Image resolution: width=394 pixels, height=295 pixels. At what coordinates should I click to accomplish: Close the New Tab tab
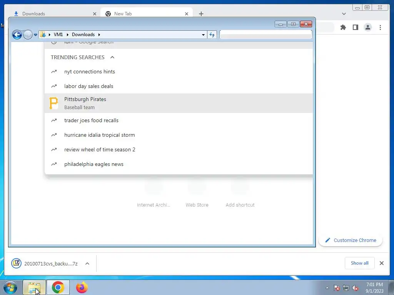point(187,14)
